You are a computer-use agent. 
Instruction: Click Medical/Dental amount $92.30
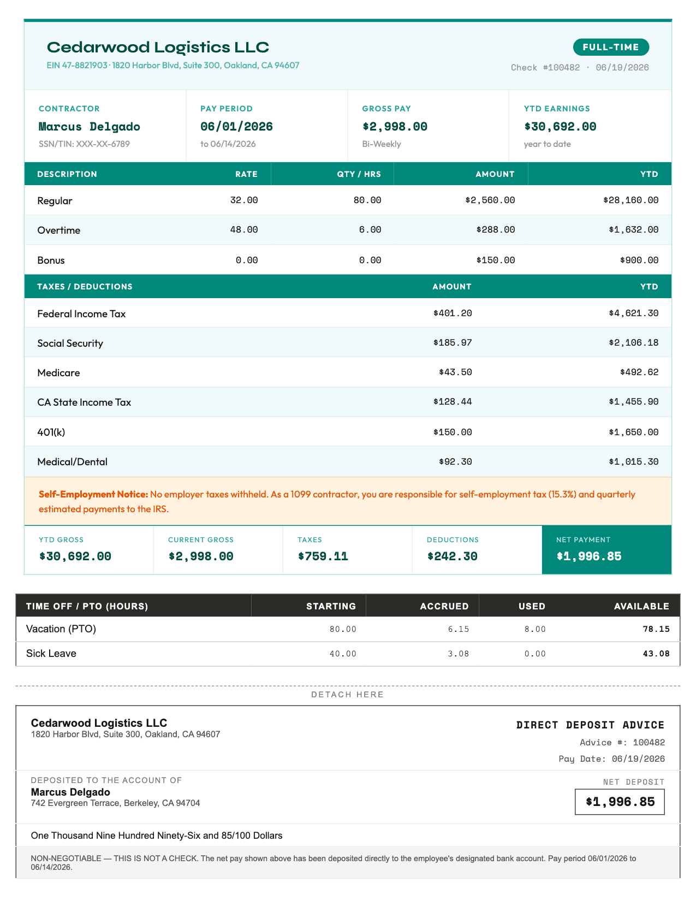pos(455,462)
